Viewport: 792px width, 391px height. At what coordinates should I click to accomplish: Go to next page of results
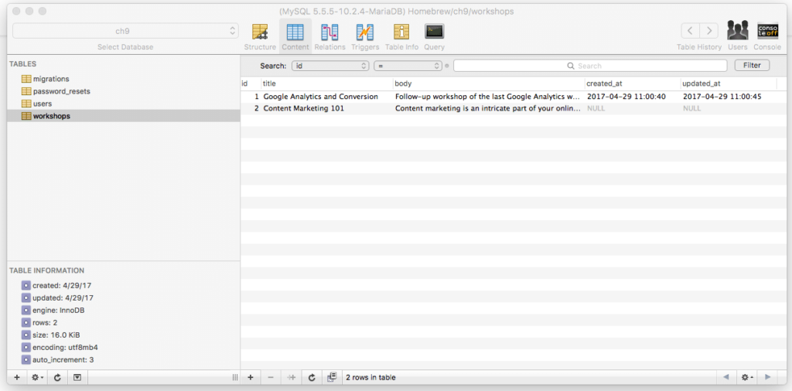point(767,377)
